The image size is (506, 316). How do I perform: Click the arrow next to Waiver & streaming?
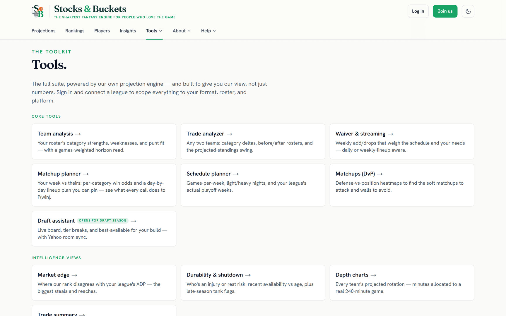pos(390,134)
